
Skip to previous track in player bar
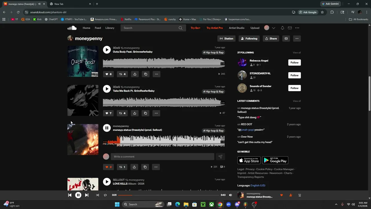pyautogui.click(x=70, y=195)
